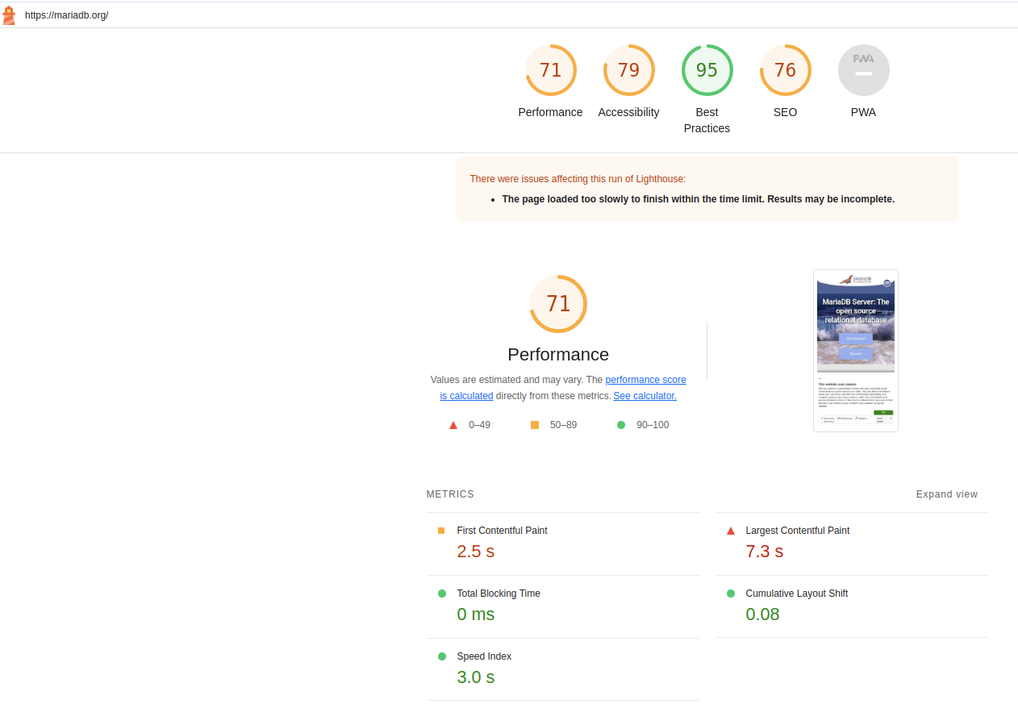Select the Performance score gauge at top
The width and height of the screenshot is (1018, 704).
550,70
